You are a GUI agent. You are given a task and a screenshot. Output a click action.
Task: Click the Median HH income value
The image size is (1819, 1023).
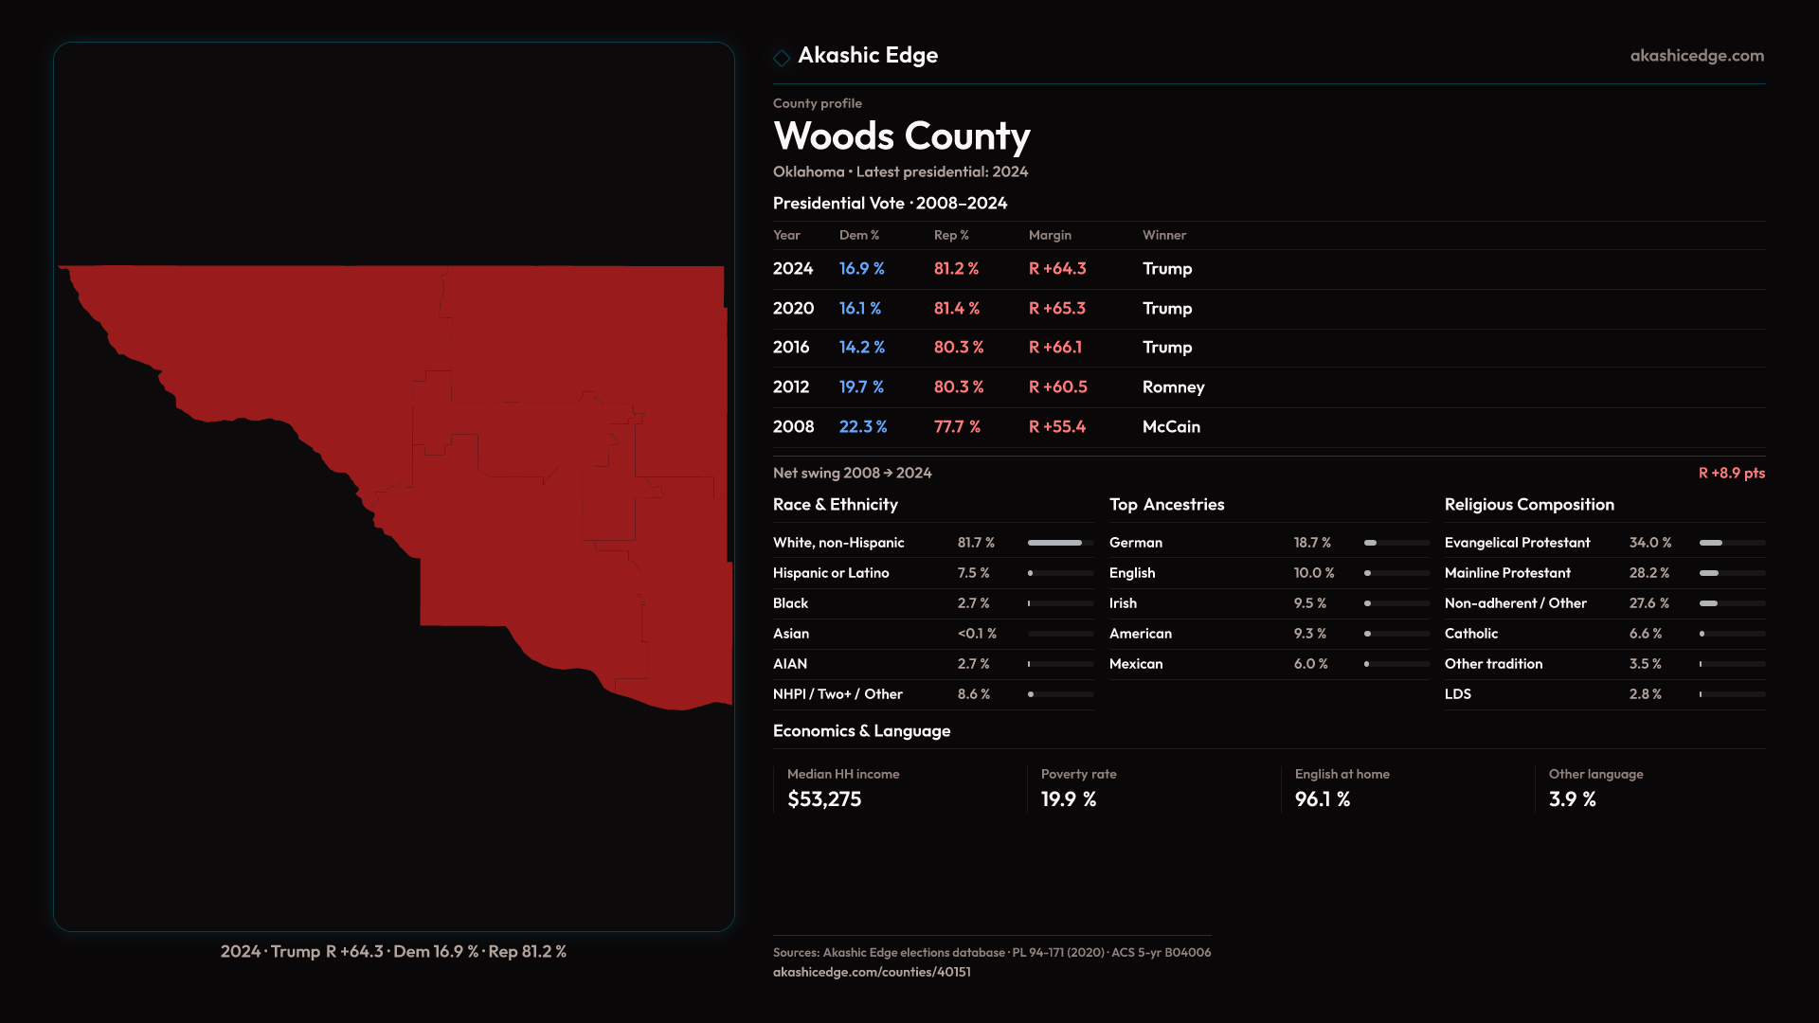point(824,799)
